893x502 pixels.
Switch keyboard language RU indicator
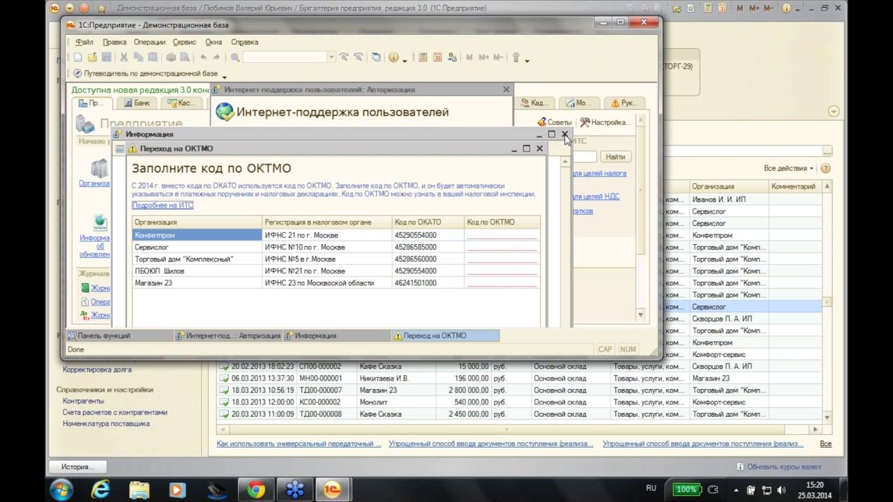pos(651,488)
